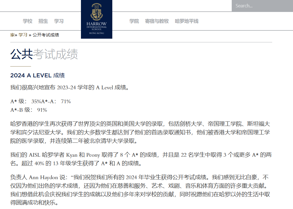The width and height of the screenshot is (293, 209).
Task: Click the 2024 A LEVEL 成绩 subheading
Action: click(38, 75)
